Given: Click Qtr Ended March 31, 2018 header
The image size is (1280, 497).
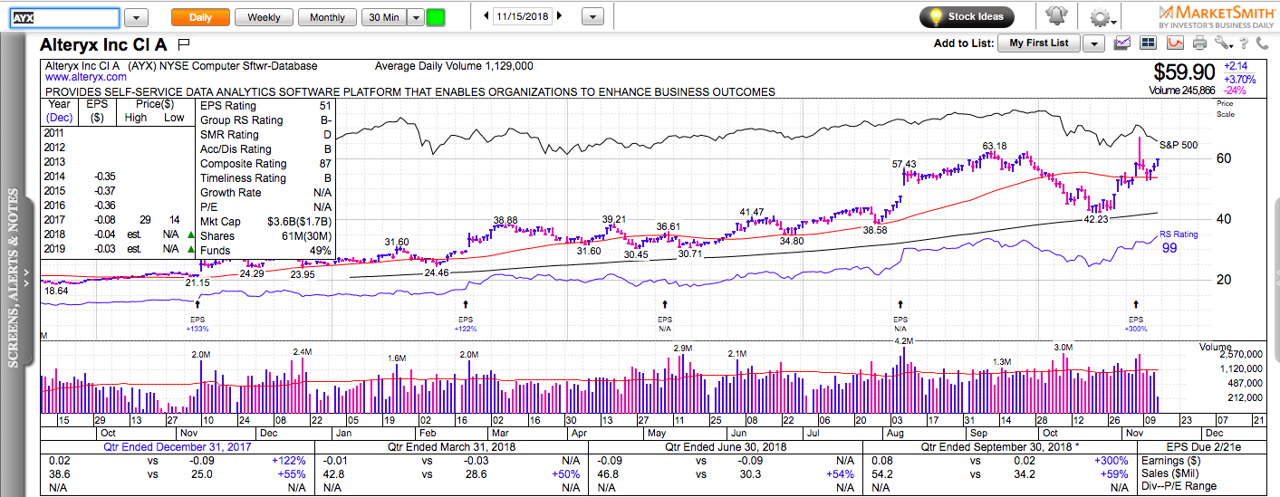Looking at the screenshot, I should pos(451,447).
